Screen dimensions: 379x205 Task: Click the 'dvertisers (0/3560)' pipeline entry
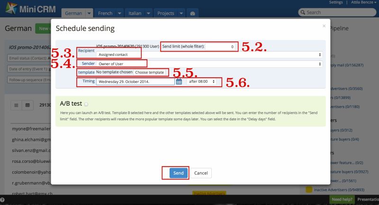pos(347,89)
